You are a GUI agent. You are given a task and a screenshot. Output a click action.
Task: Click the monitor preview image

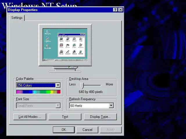(65, 48)
